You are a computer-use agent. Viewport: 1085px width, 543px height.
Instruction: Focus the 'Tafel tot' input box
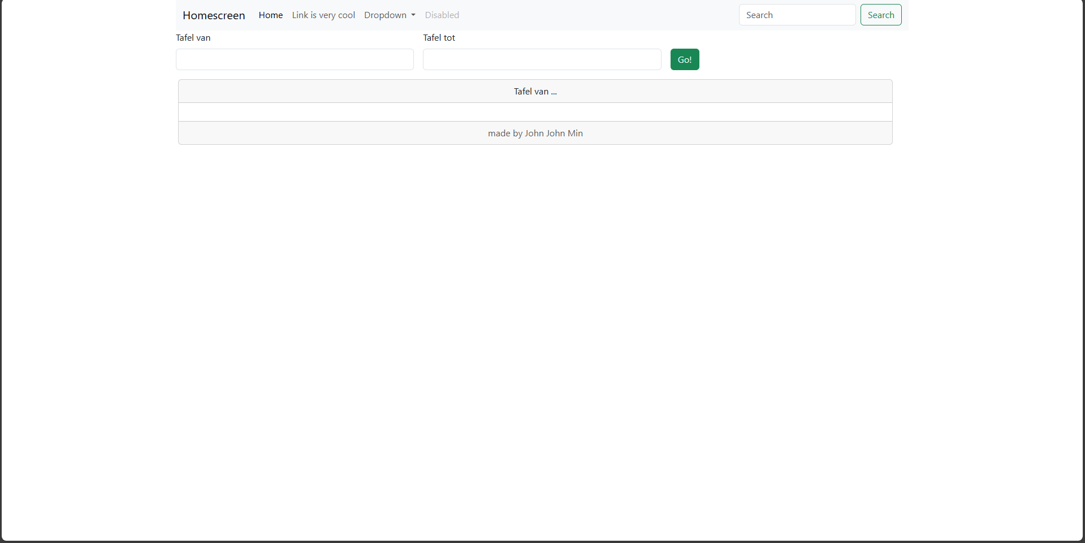pos(542,59)
